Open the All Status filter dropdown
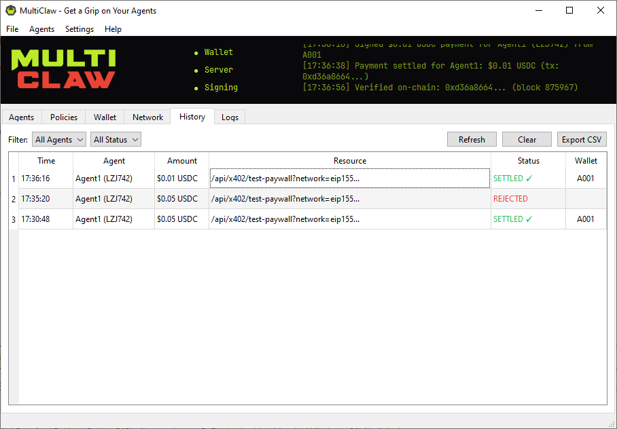The image size is (617, 429). pyautogui.click(x=116, y=139)
